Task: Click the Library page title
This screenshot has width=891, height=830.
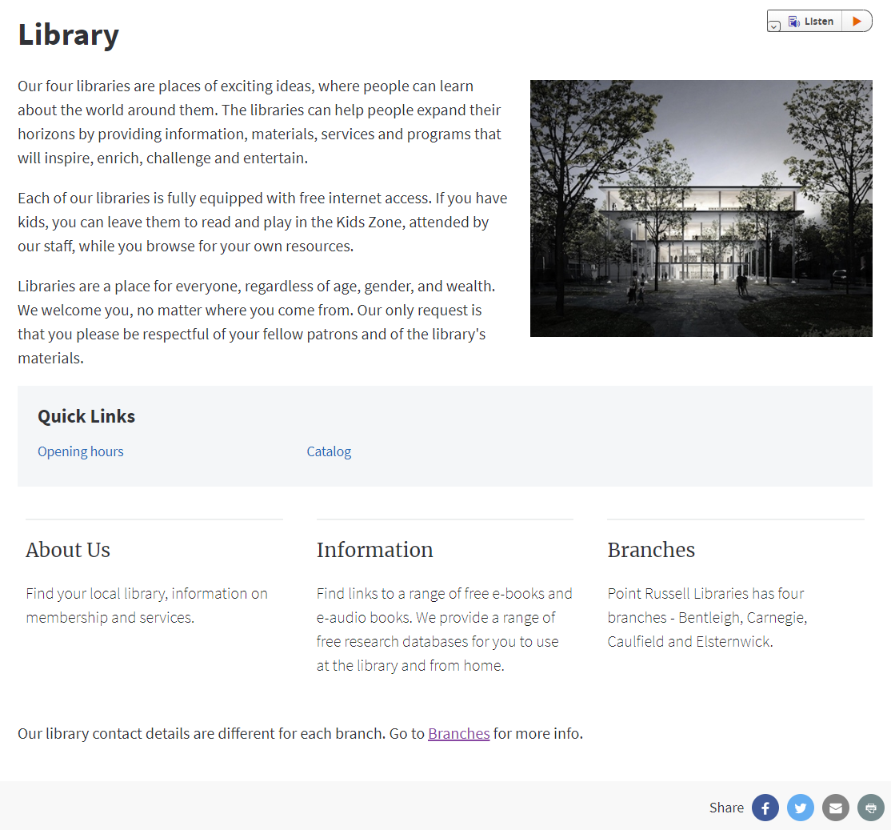Action: [x=68, y=34]
